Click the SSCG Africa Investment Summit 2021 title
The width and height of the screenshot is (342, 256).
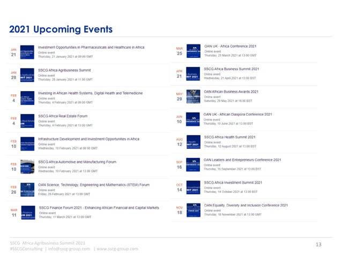coord(233,183)
